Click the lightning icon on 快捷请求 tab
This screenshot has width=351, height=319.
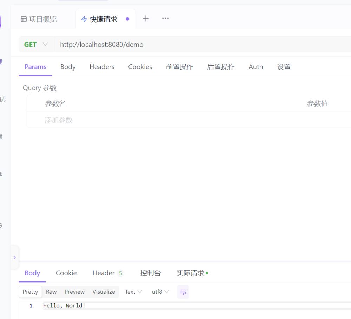(x=84, y=19)
